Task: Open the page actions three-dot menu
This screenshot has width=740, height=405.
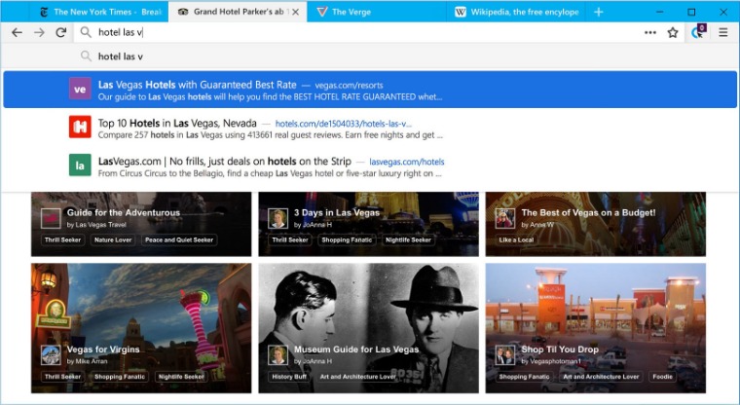Action: point(650,32)
